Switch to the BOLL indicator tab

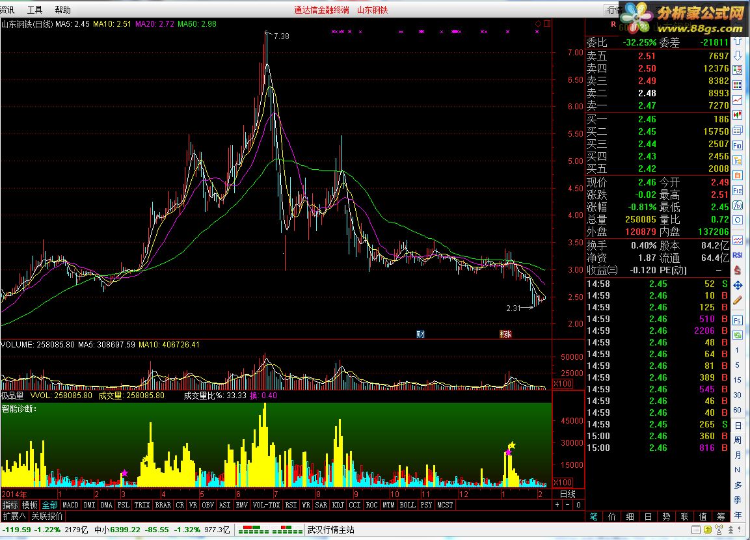[408, 505]
